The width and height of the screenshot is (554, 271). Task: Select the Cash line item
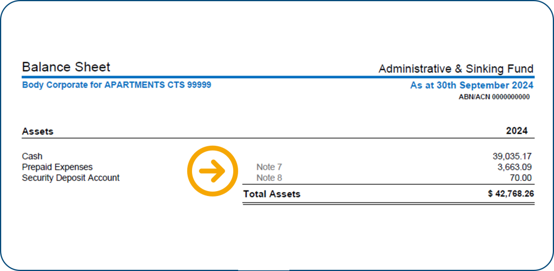tap(32, 157)
